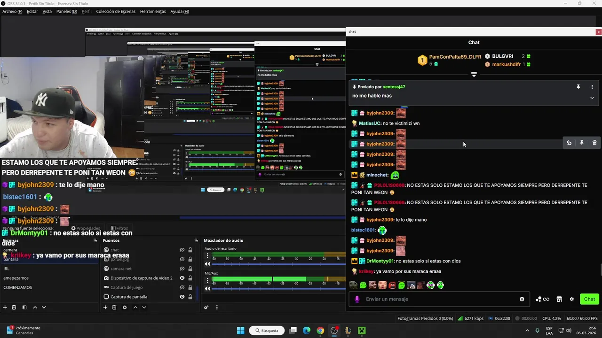Viewport: 602px width, 338px height.
Task: Open the mixer panel three-dot menu
Action: tap(217, 307)
